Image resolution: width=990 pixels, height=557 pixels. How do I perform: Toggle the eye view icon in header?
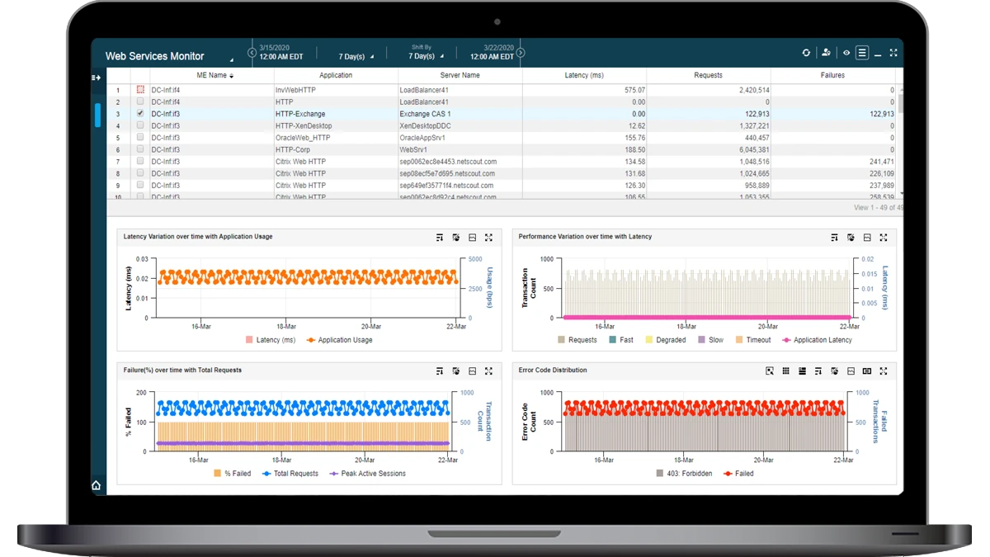coord(846,53)
